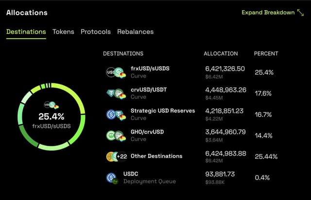Open the Rebalances tab

(136, 32)
